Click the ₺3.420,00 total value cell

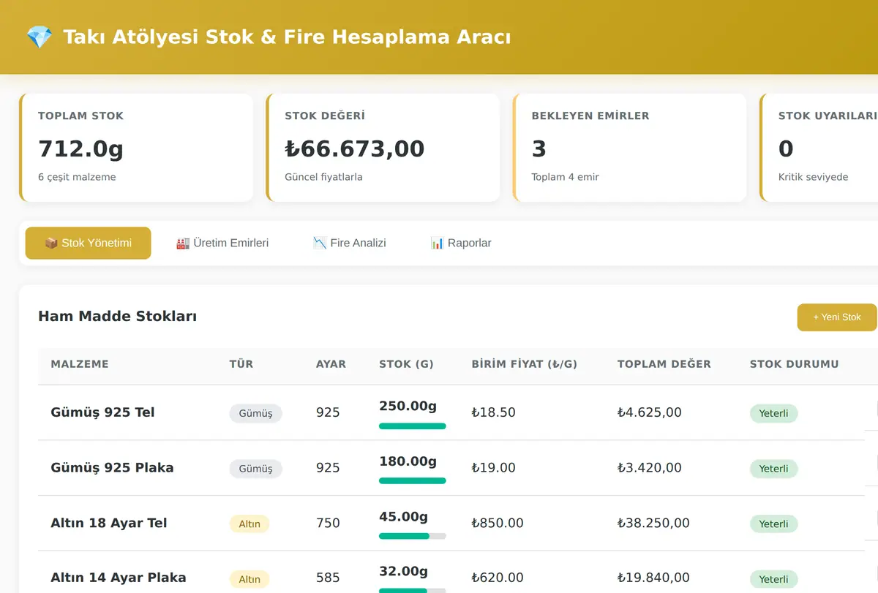pos(650,468)
